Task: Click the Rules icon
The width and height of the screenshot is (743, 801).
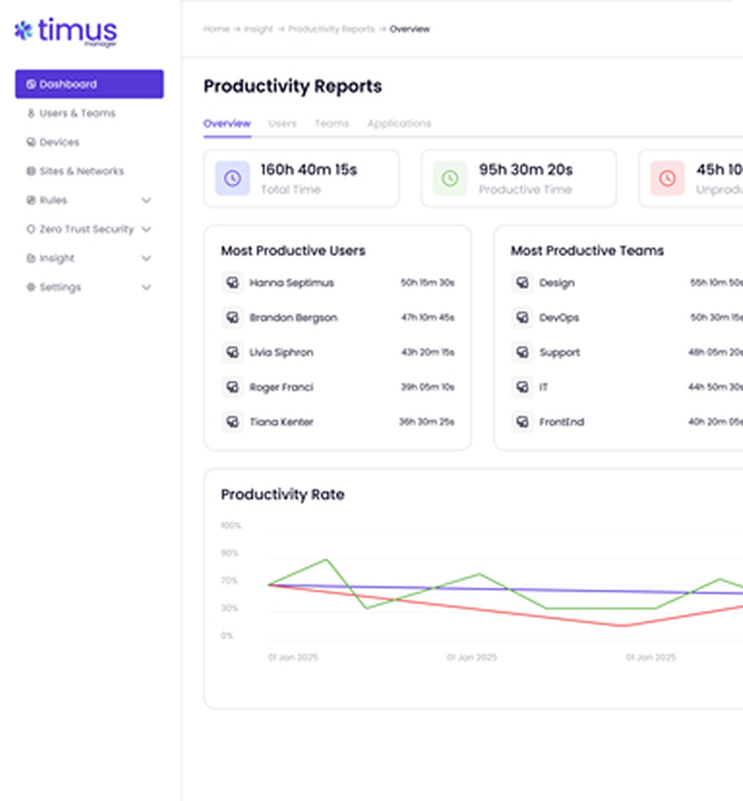Action: (x=31, y=200)
